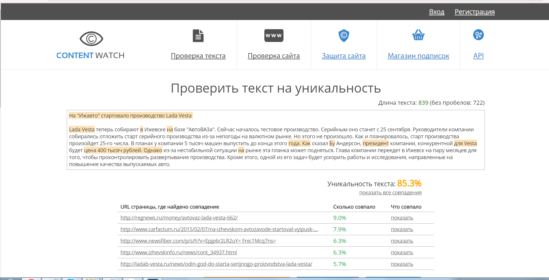Screen dimensions: 549x280
Task: Open site protection via the shield icon
Action: [x=344, y=35]
